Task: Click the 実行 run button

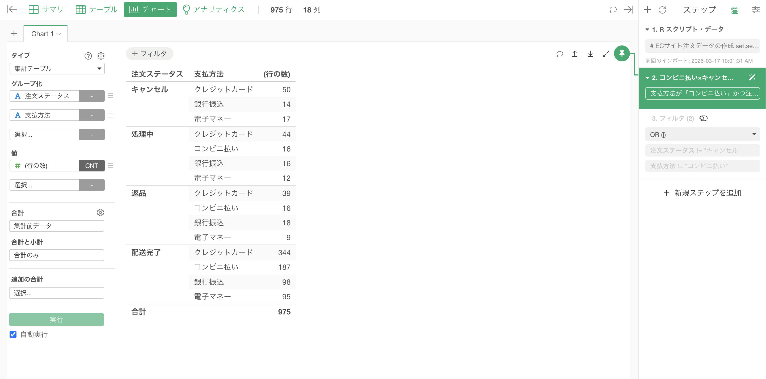Action: 57,319
